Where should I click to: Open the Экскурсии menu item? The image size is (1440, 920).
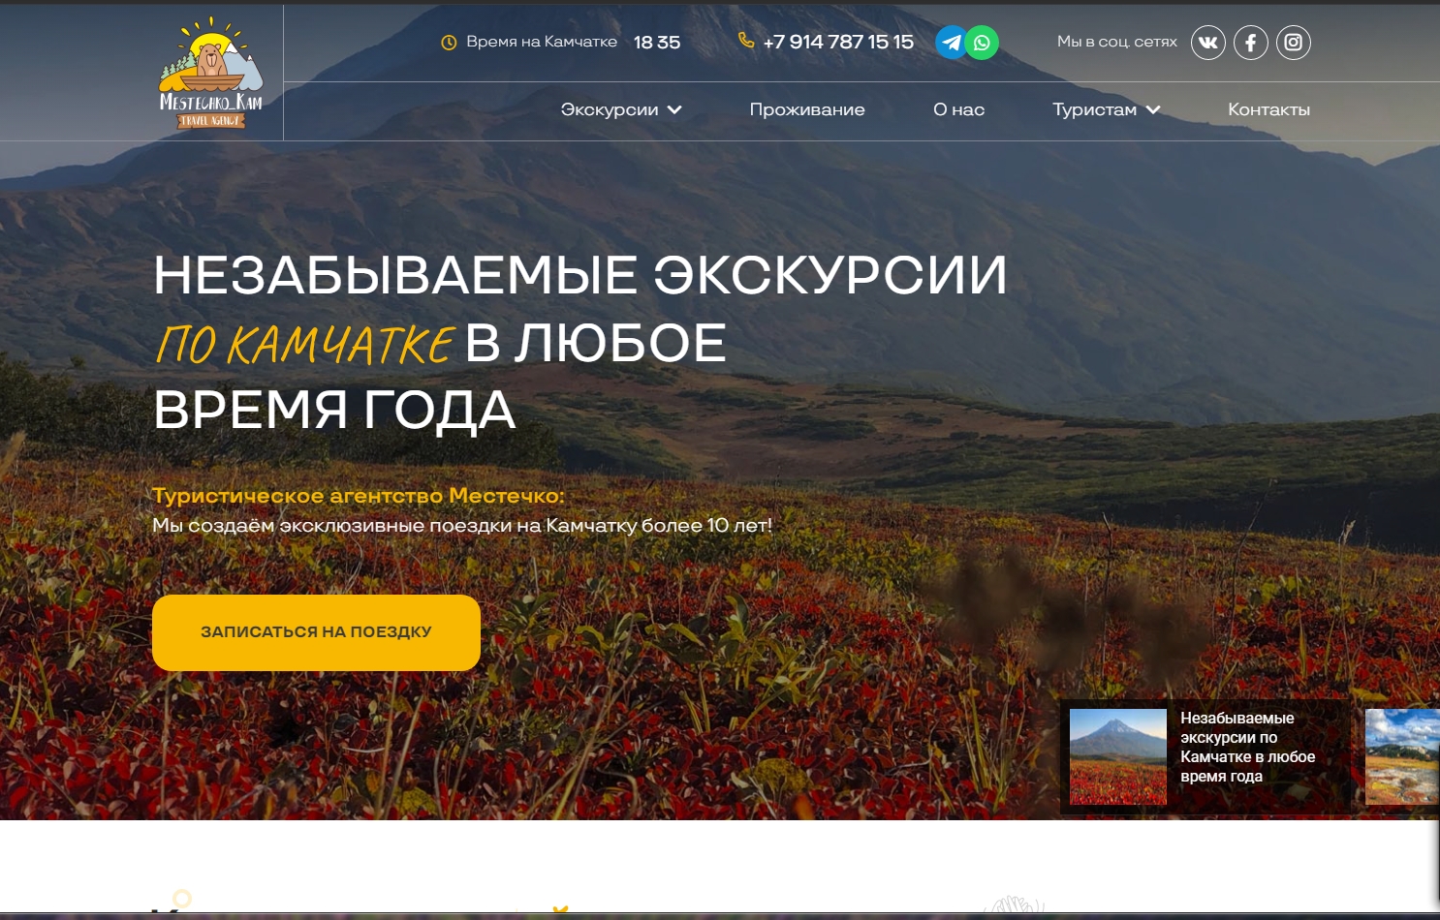point(610,109)
